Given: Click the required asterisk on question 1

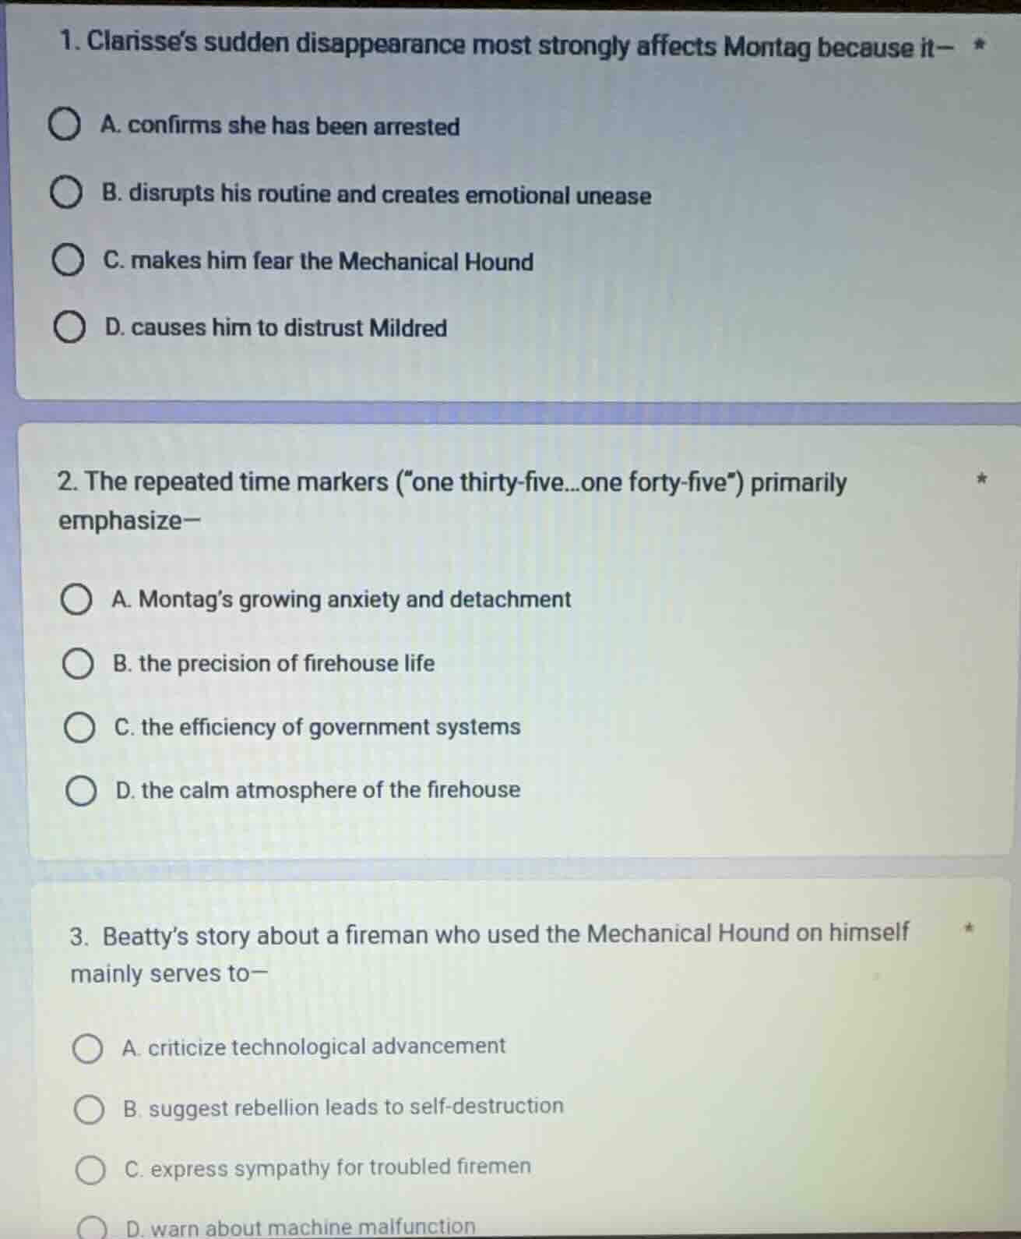Looking at the screenshot, I should tap(981, 45).
